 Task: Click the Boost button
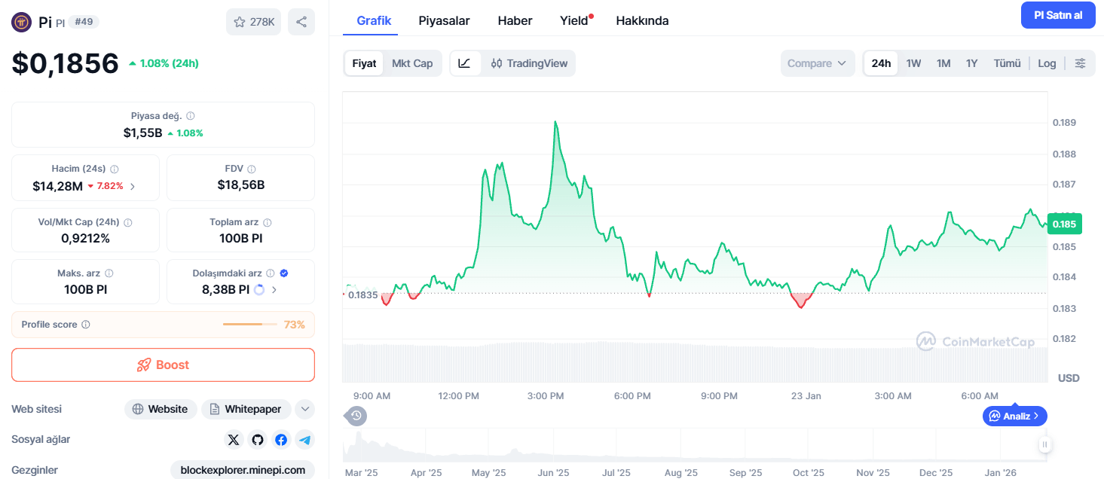coord(163,365)
